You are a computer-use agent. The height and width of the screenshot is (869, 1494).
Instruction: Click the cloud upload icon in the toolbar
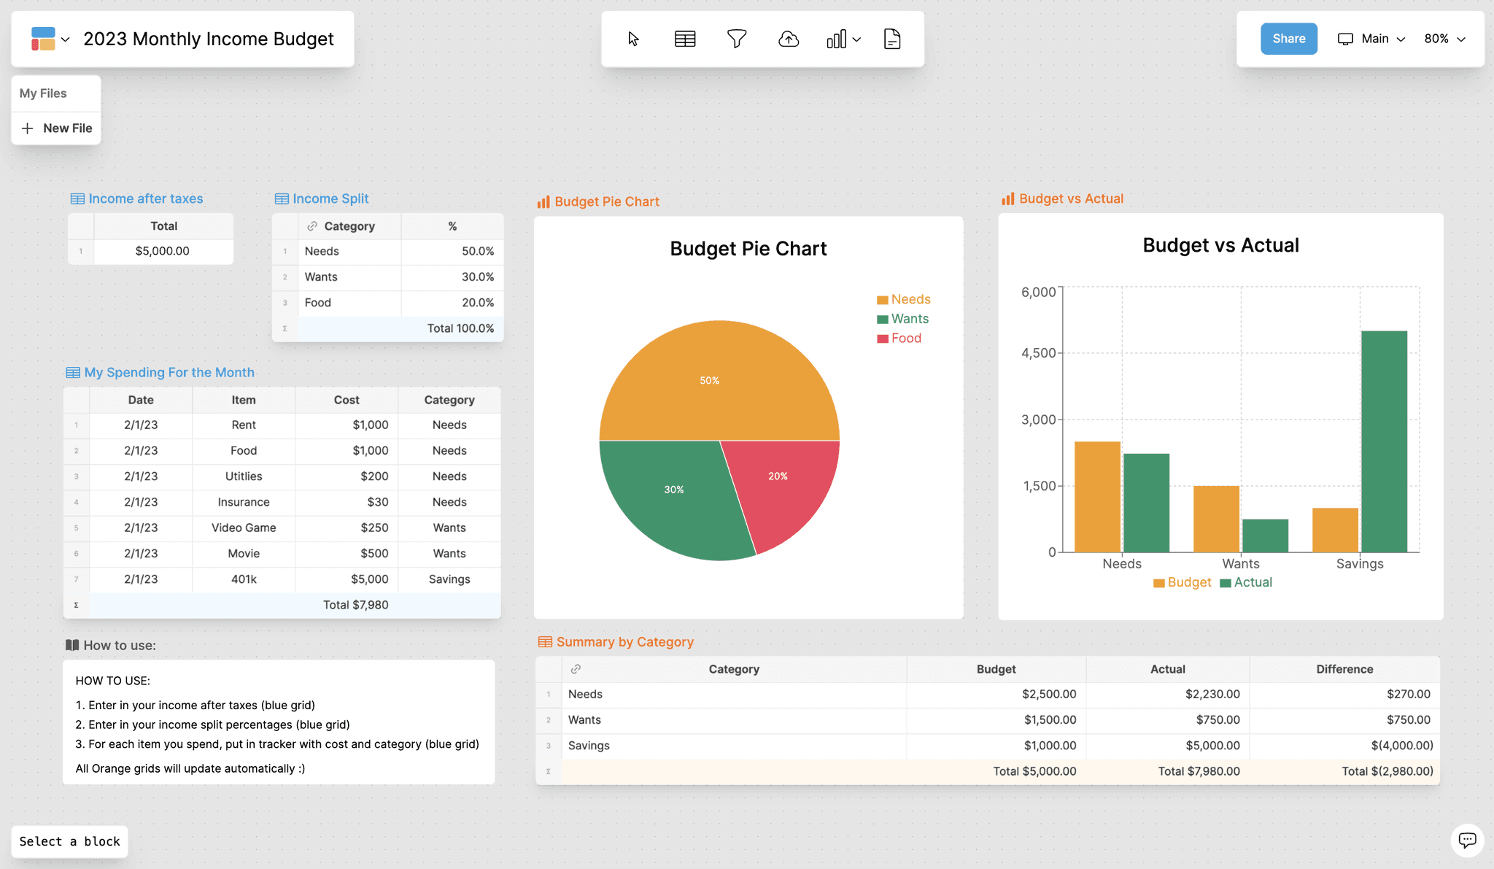pos(789,39)
